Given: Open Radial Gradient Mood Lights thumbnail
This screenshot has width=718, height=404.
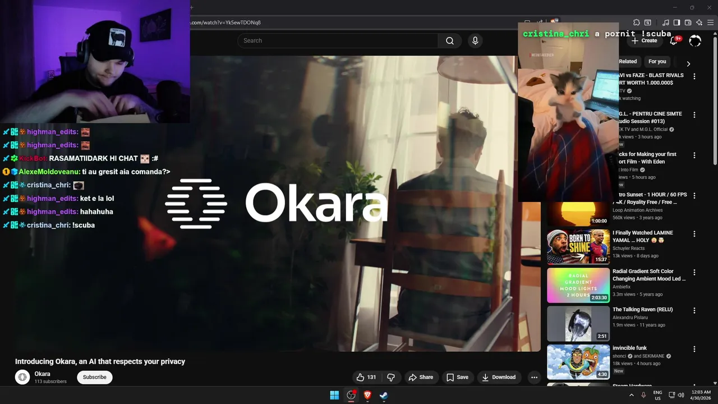Looking at the screenshot, I should pos(578,285).
